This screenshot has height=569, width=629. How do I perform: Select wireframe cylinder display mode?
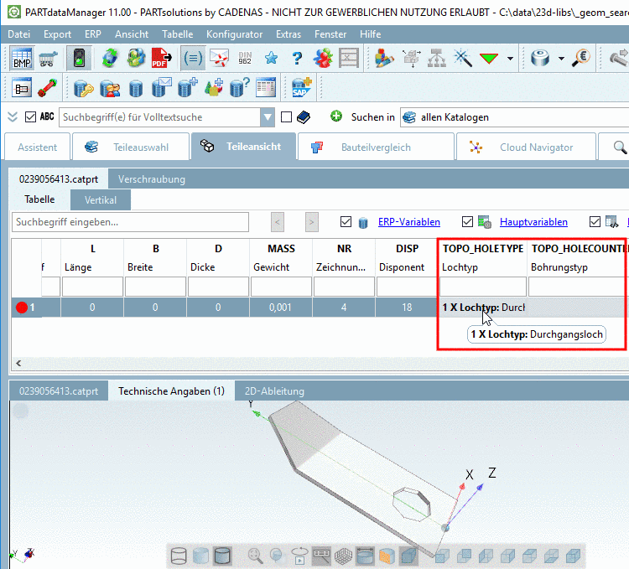(179, 556)
